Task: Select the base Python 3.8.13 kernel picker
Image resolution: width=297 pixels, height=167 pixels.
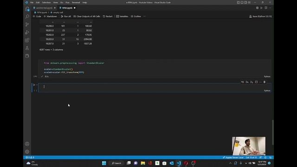Action: pyautogui.click(x=260, y=17)
